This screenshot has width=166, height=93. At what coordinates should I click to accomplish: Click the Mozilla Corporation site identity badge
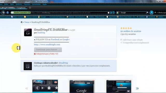click(21, 13)
